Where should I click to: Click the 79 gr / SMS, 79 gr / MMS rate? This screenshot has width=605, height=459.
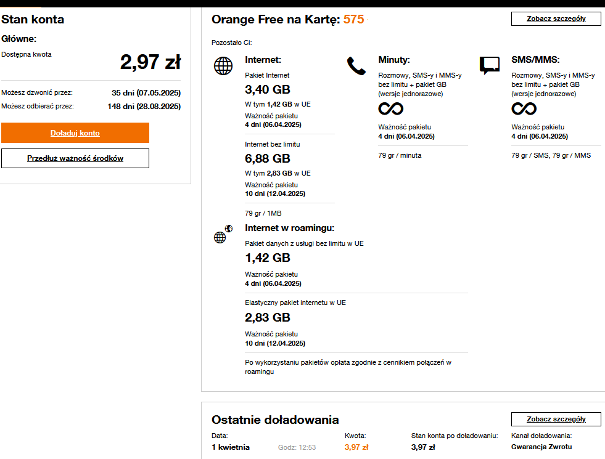pyautogui.click(x=551, y=155)
